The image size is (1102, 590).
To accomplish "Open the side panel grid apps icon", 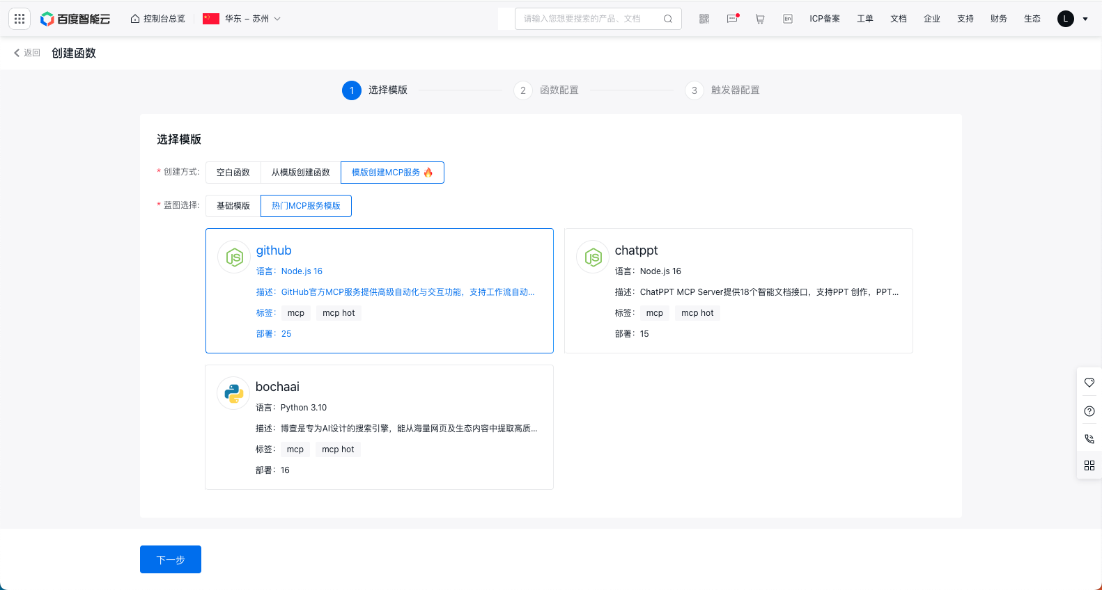I will (x=1089, y=465).
